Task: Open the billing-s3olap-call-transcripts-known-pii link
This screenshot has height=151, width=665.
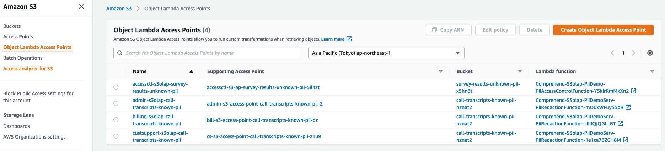Action: coord(156,120)
